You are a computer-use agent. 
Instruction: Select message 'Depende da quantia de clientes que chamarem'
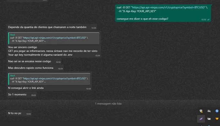point(52,27)
